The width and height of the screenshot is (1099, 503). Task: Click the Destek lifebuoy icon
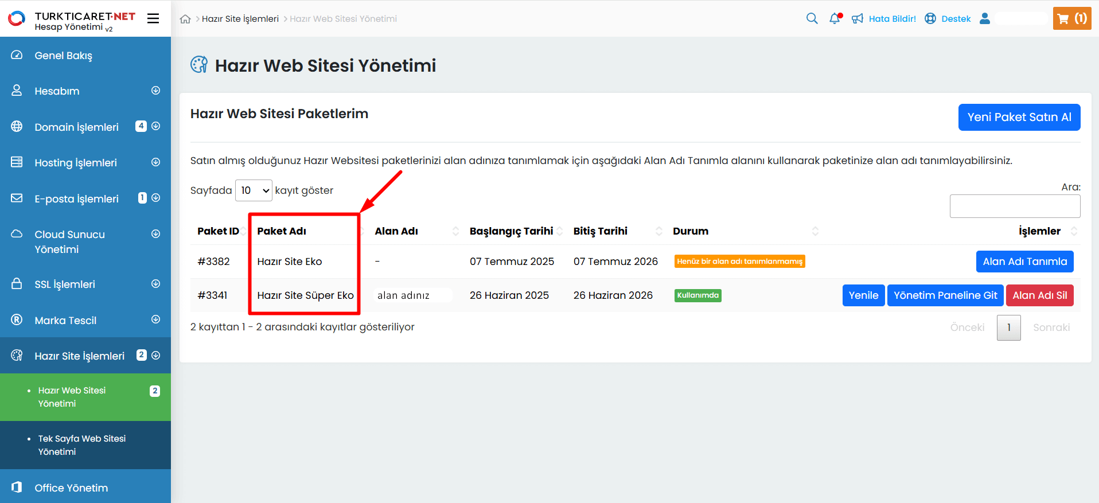click(930, 18)
